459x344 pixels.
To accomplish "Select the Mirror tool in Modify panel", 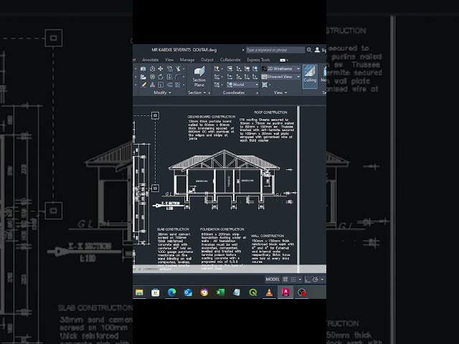I will click(x=143, y=69).
